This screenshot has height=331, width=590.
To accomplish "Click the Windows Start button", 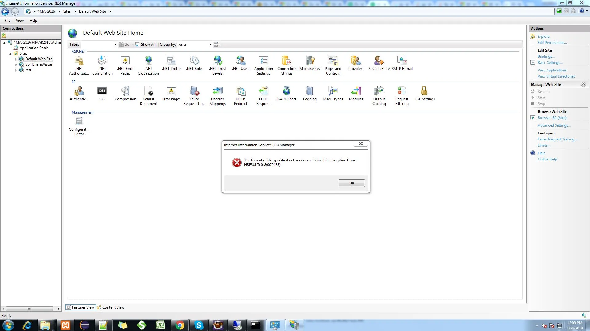I will pyautogui.click(x=8, y=325).
